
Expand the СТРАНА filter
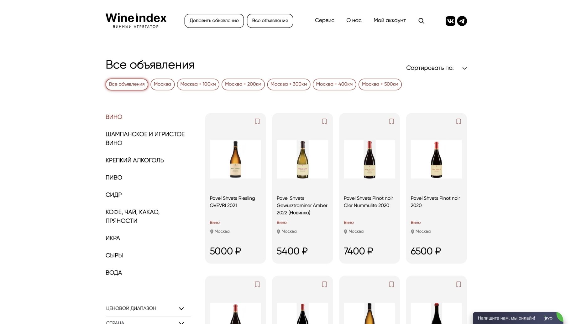(181, 322)
